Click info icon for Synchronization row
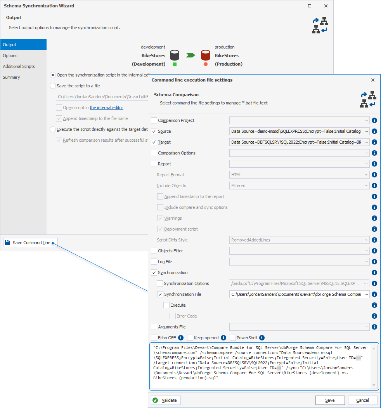The width and height of the screenshot is (388, 408). pos(374,273)
